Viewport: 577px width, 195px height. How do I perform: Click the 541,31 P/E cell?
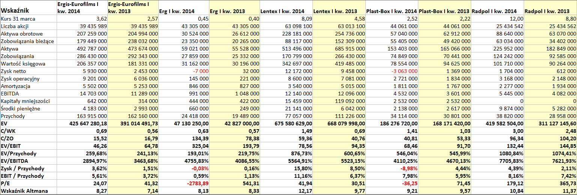[234, 183]
